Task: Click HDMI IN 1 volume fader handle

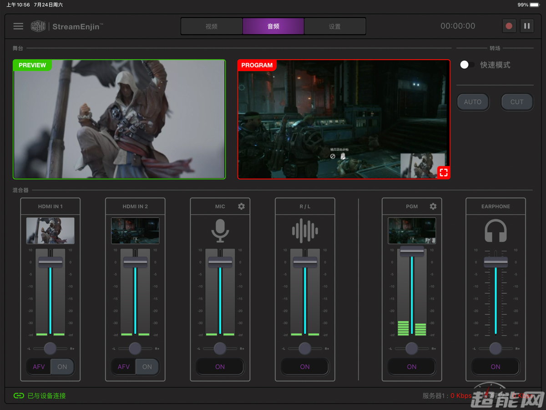Action: click(x=50, y=262)
